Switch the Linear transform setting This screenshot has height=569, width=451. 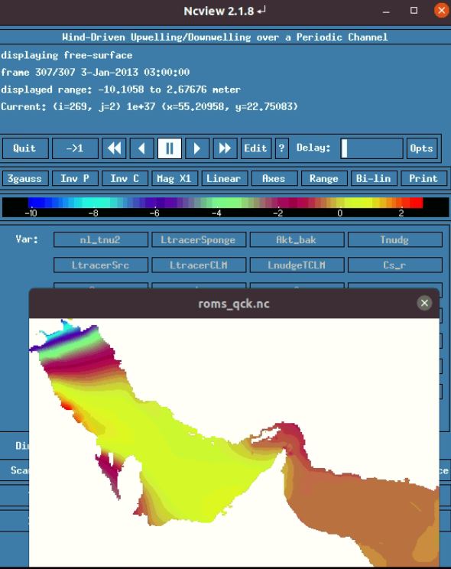(224, 178)
